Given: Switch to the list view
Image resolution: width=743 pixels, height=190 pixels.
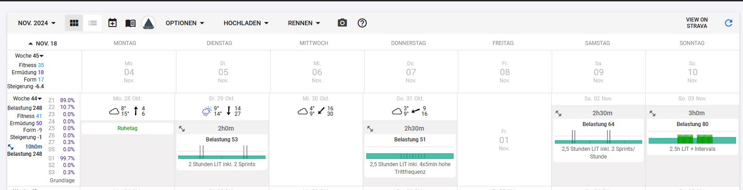Looking at the screenshot, I should (x=92, y=23).
